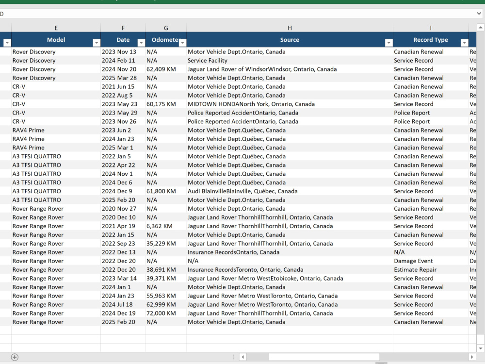The image size is (485, 364).
Task: Select Audi Blainville source cell
Action: [290, 191]
